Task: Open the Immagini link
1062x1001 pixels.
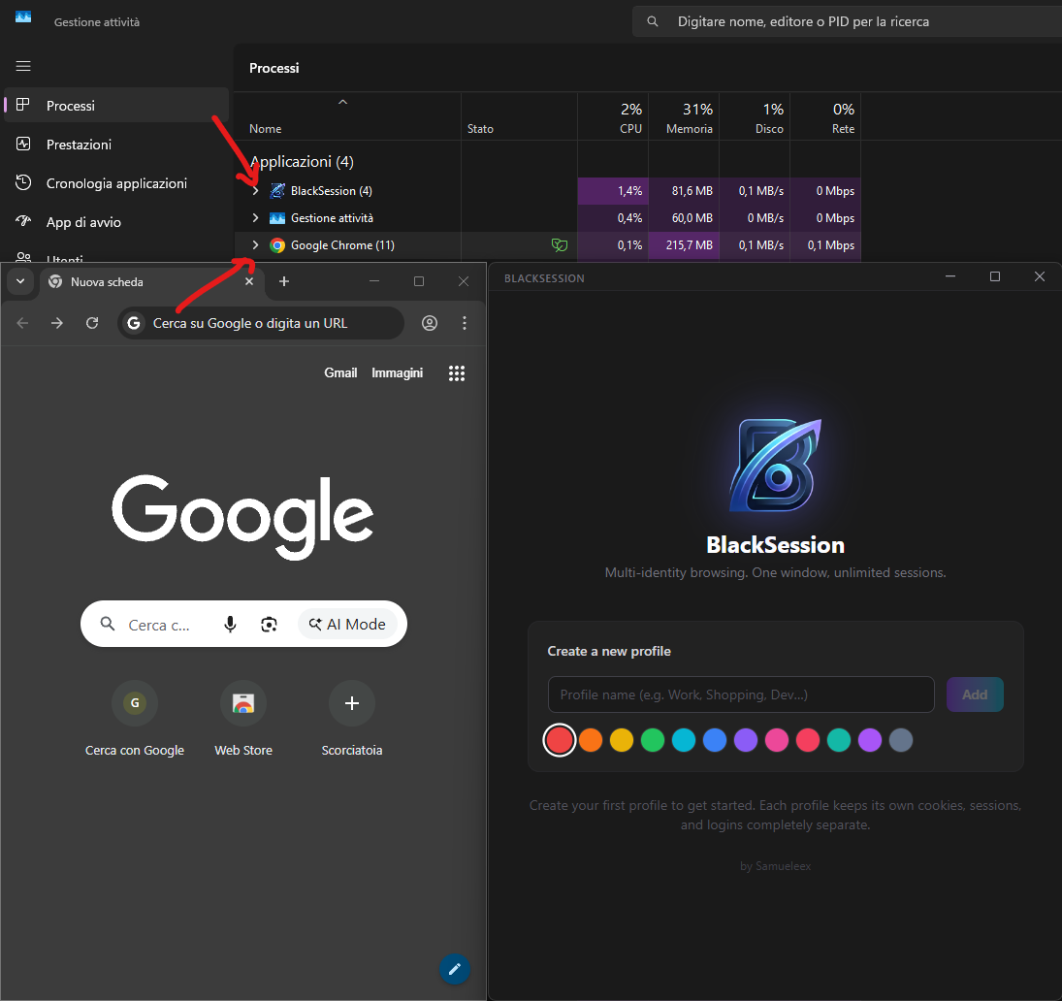Action: pos(397,372)
